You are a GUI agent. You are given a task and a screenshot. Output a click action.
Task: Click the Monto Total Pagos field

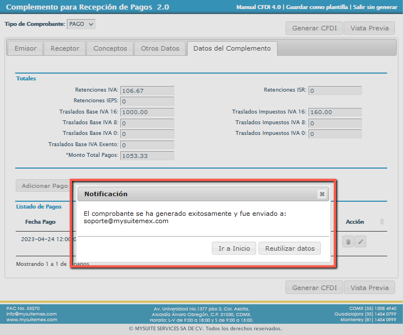coord(147,156)
